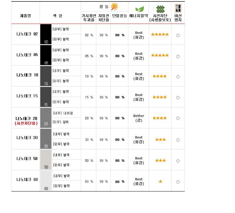Screen dimensions: 235x213
Task: Click the four-star rating in 나노테크 20 row
Action: tap(160, 118)
